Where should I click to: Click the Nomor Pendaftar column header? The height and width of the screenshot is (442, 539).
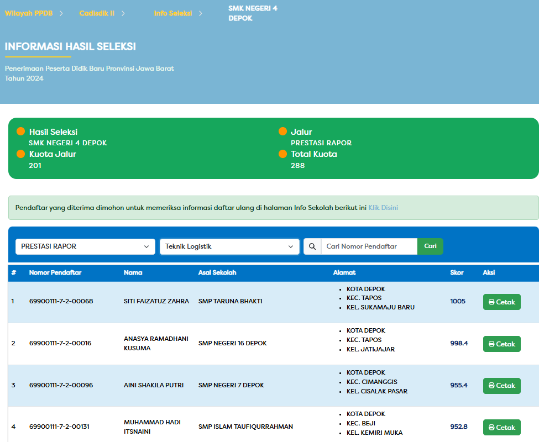click(55, 273)
